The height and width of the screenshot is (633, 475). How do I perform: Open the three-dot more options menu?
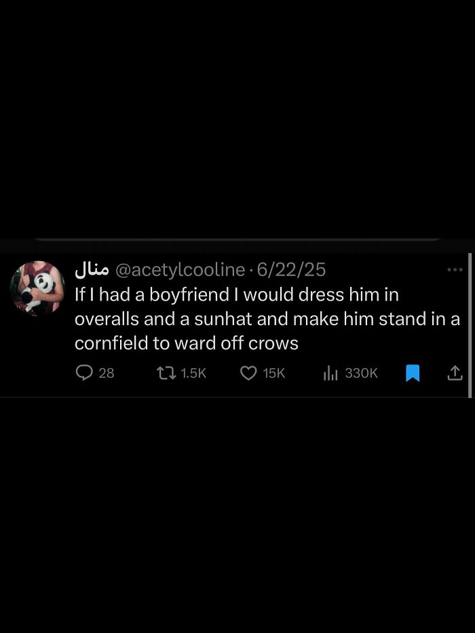coord(455,269)
